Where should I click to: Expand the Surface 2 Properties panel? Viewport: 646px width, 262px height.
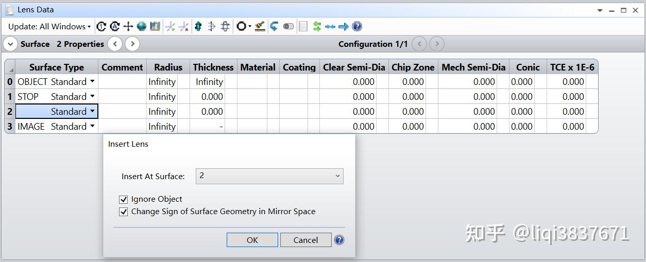(x=10, y=44)
